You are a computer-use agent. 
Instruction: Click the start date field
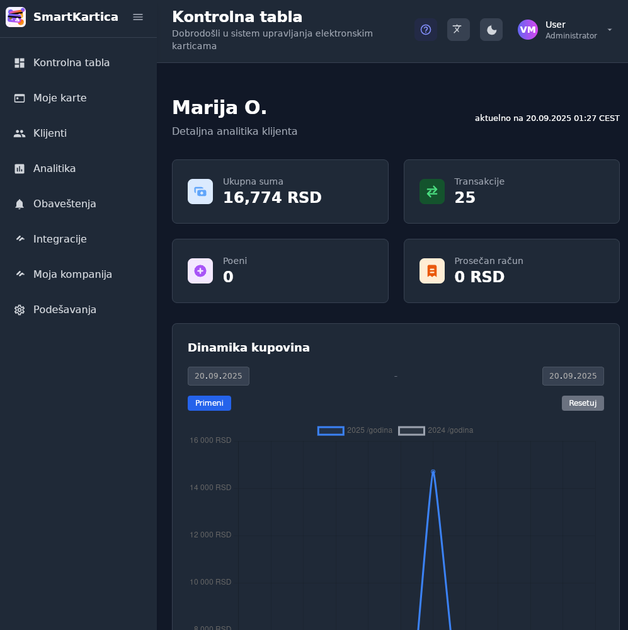click(218, 376)
